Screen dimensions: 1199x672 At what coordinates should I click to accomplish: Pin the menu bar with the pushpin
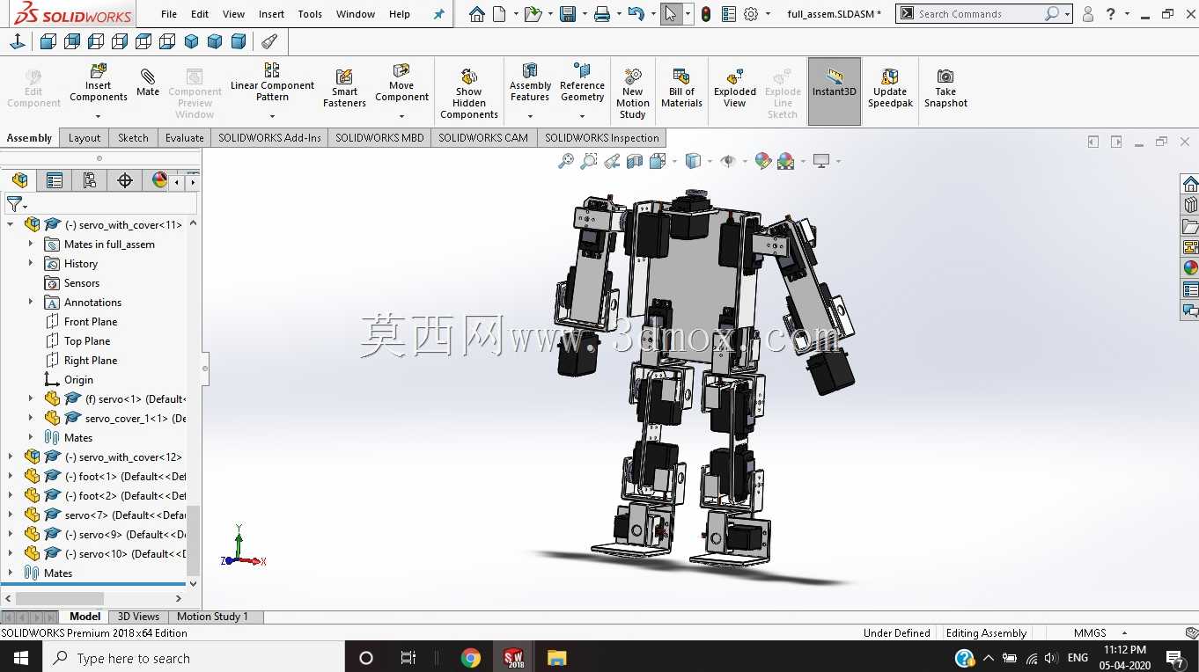438,14
